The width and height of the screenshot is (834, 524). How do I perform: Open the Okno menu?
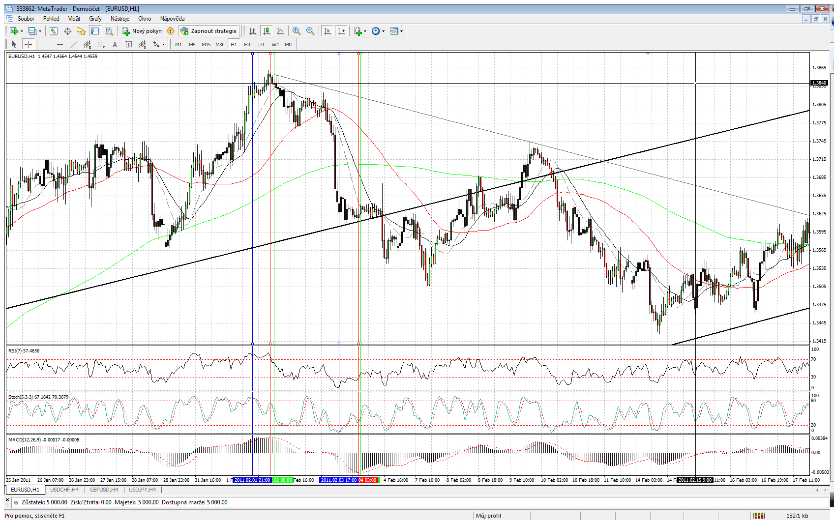(x=145, y=19)
